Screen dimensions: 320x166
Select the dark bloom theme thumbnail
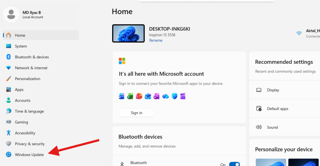pyautogui.click(x=303, y=162)
